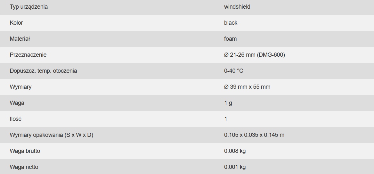This screenshot has height=174, width=374.
Task: Click the '0-40 °C' temperature value
Action: click(x=233, y=71)
